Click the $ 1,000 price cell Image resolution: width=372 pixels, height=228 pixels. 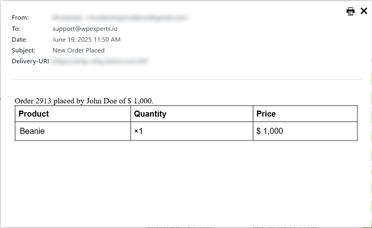[270, 131]
